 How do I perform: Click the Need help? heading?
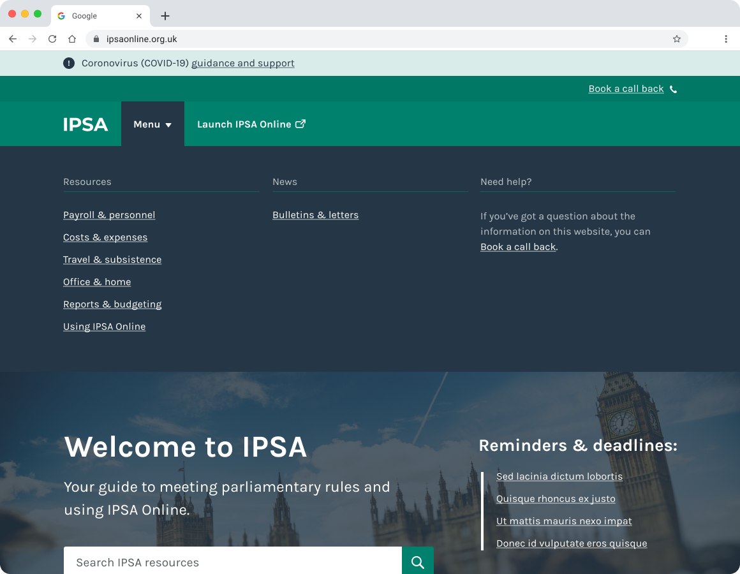tap(506, 182)
